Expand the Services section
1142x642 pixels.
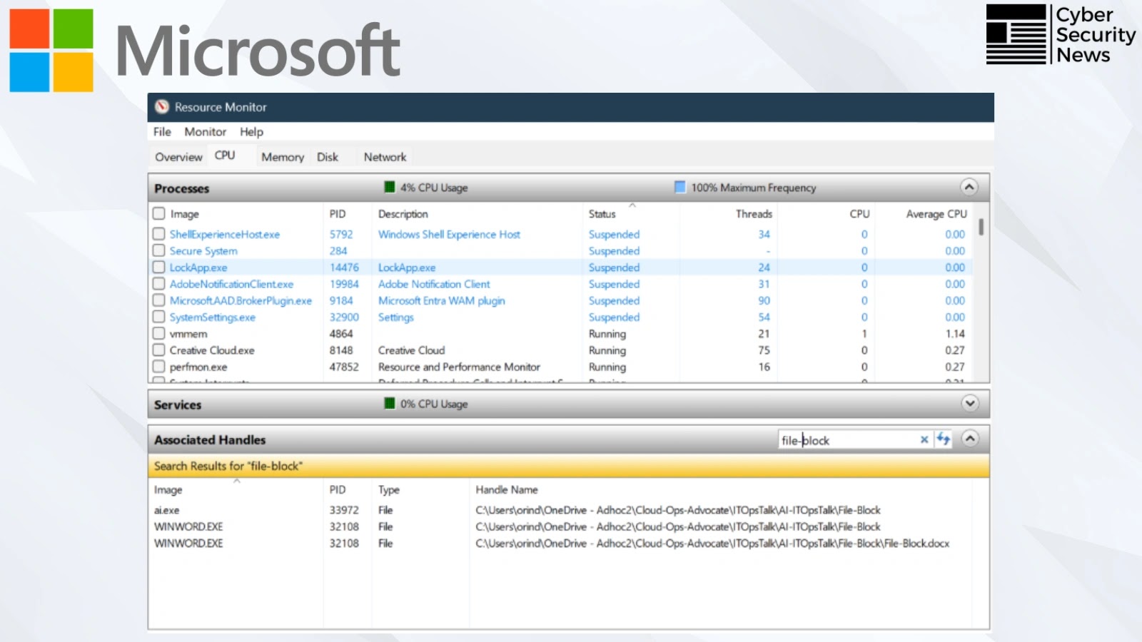969,403
